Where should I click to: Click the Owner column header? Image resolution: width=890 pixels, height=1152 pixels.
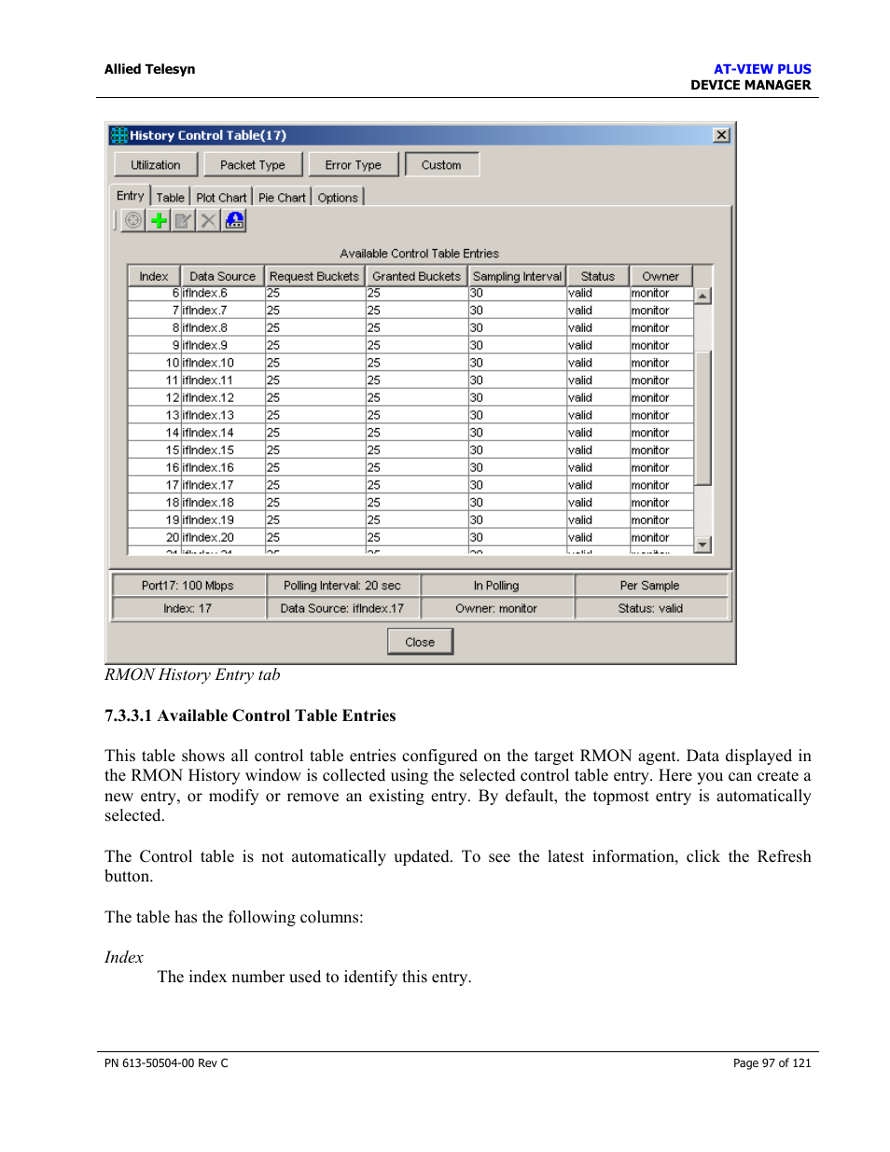pos(661,276)
